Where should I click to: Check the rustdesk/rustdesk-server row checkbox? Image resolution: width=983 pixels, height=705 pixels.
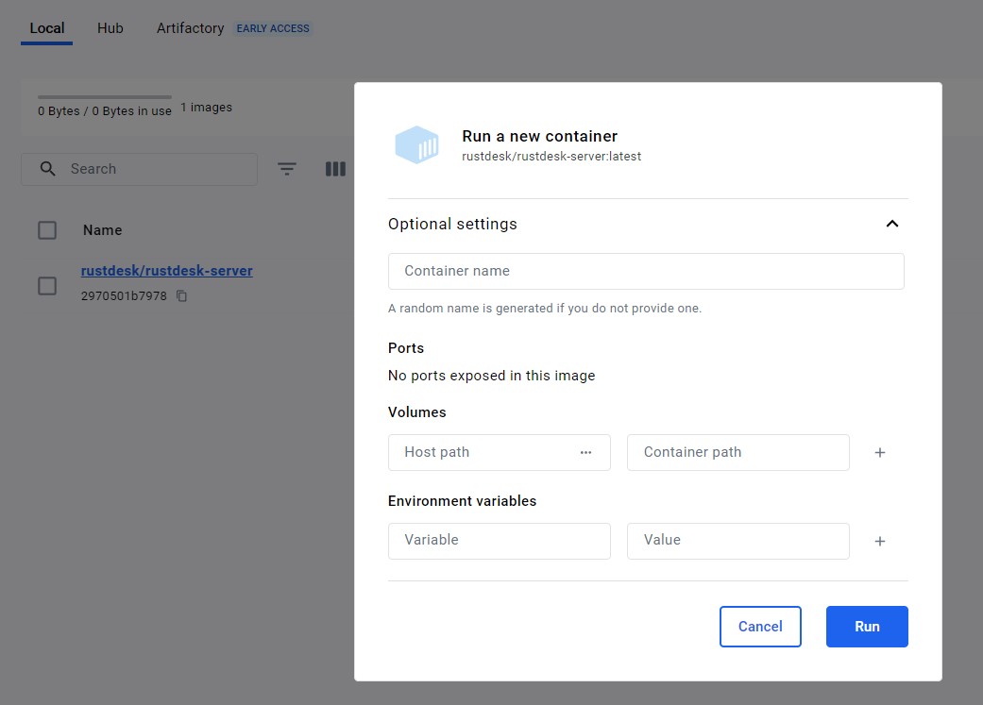tap(47, 286)
